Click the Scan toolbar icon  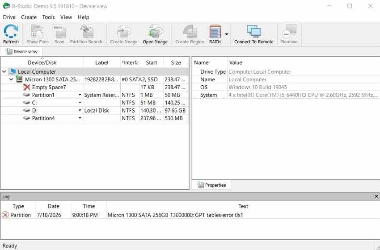(x=59, y=31)
